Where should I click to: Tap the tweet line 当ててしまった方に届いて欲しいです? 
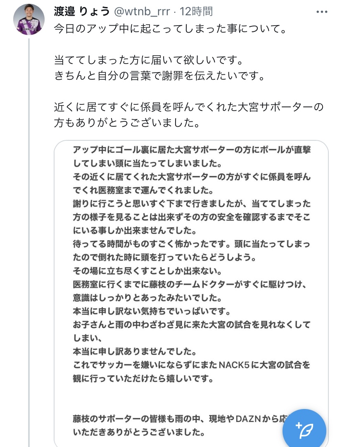[x=147, y=61]
